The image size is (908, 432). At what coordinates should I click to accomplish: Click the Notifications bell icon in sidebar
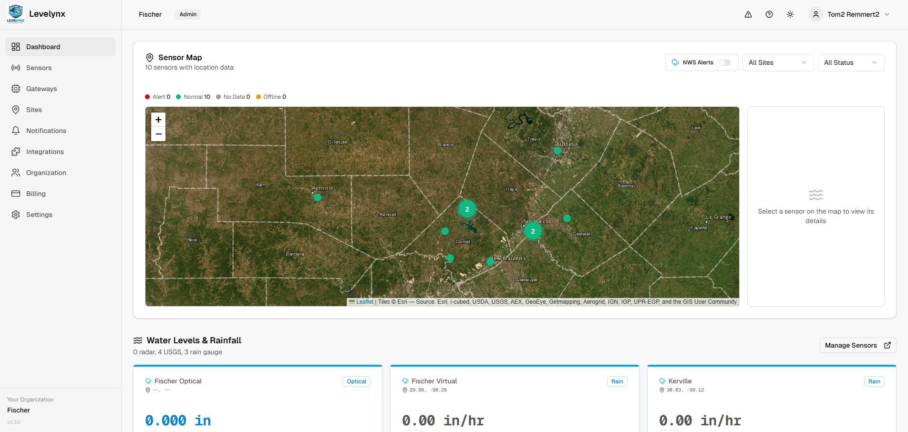16,131
